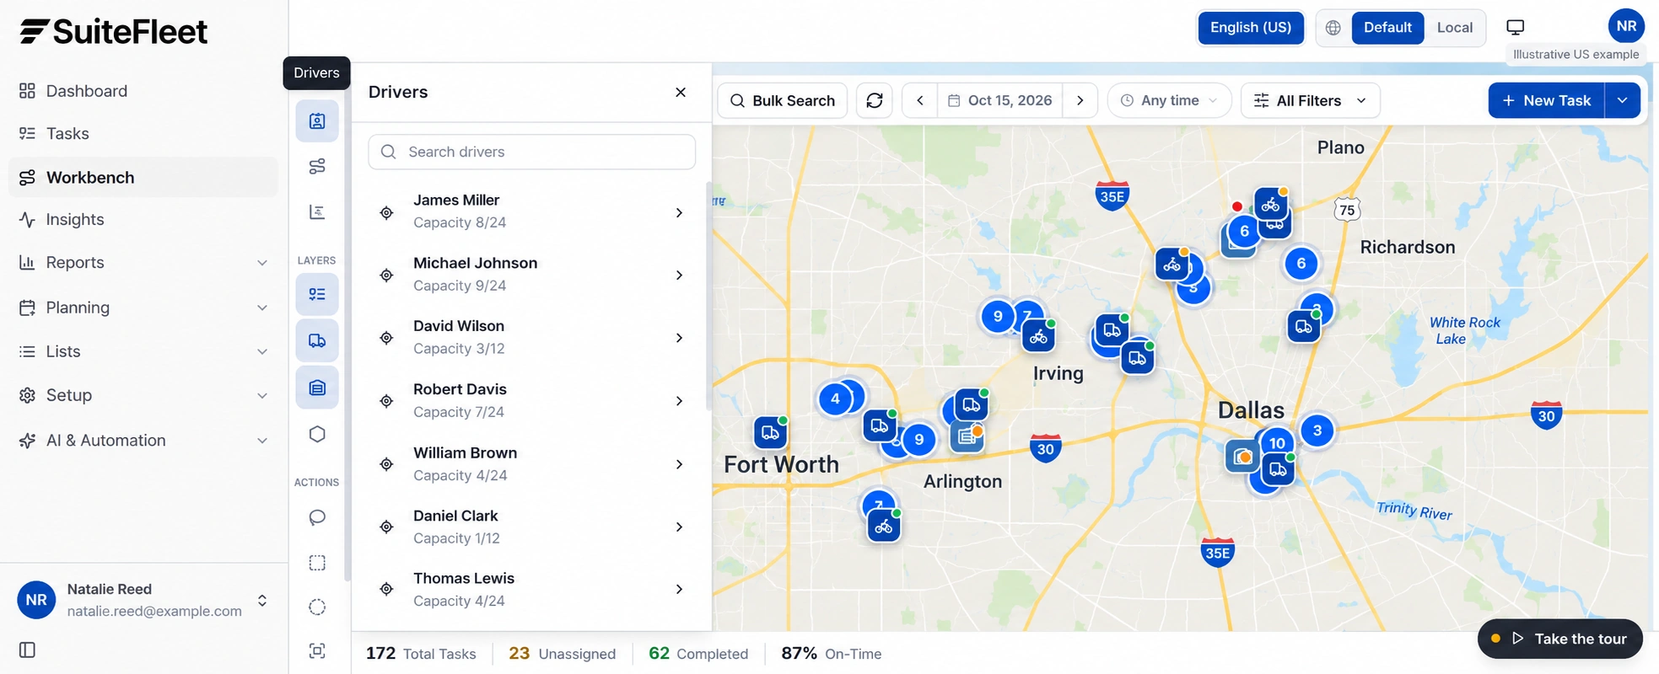Expand Daniel Clark driver details
Image resolution: width=1659 pixels, height=674 pixels.
[x=679, y=527]
